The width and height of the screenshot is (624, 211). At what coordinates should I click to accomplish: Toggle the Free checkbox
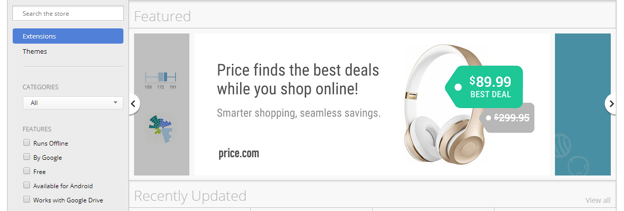coord(26,171)
